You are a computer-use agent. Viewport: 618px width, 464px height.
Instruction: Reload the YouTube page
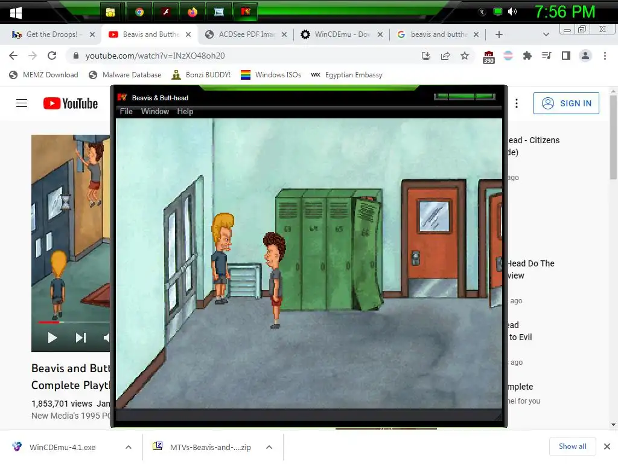click(x=52, y=56)
